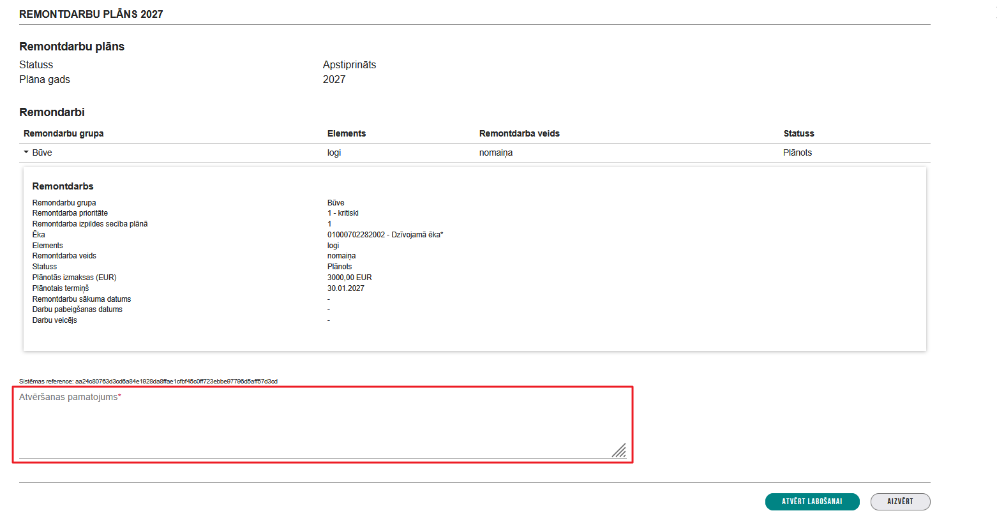Click the AIZVĒRT button
The width and height of the screenshot is (997, 520).
900,501
